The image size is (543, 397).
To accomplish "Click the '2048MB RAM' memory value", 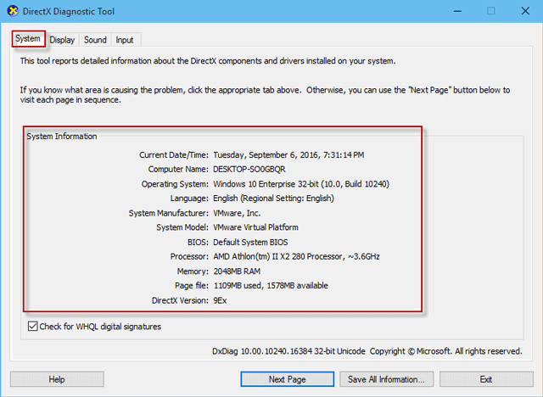I will 237,271.
